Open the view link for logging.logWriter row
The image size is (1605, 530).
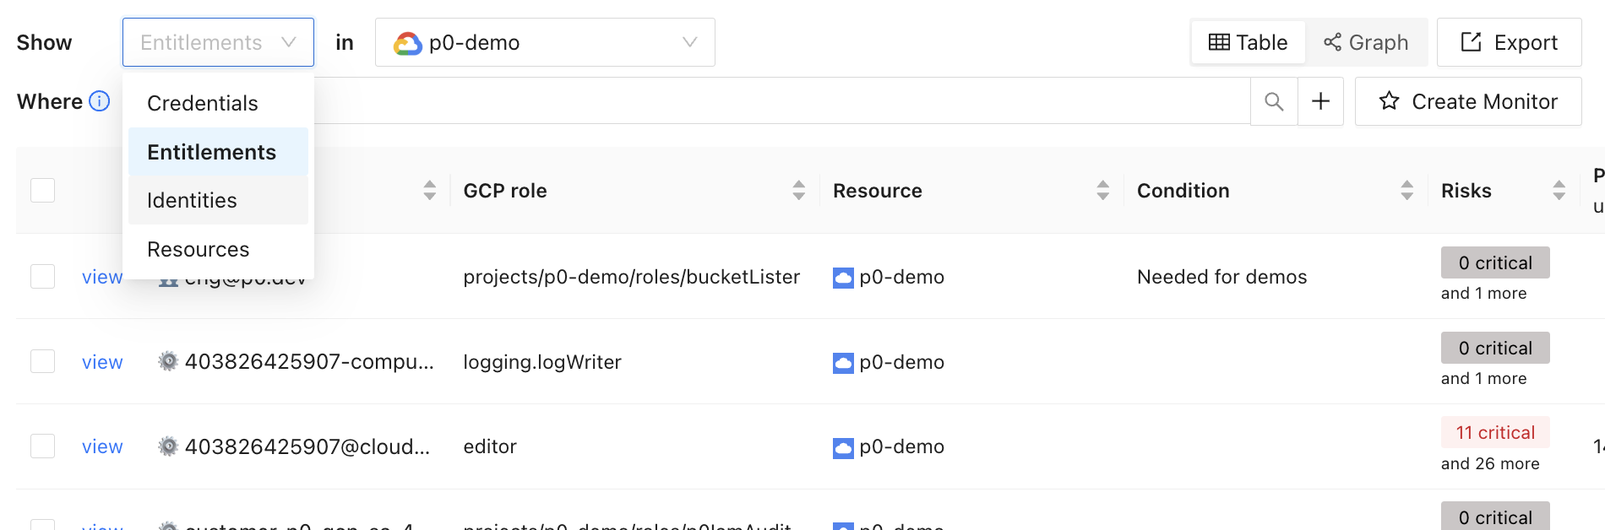click(102, 362)
